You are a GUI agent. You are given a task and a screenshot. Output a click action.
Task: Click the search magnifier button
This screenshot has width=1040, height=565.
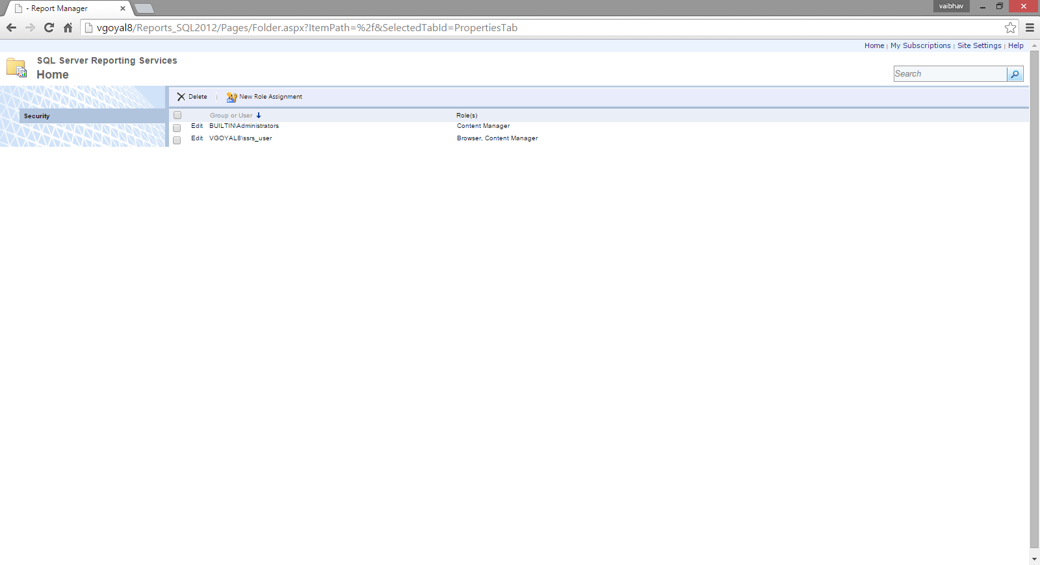tap(1015, 74)
